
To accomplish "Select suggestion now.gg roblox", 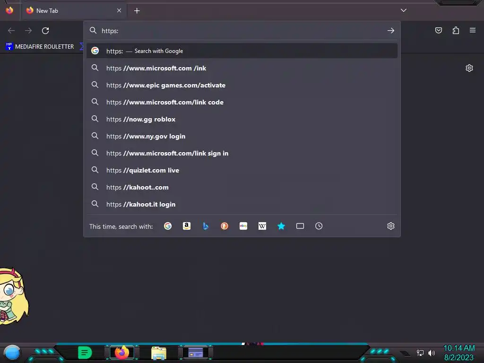I will coord(242,119).
